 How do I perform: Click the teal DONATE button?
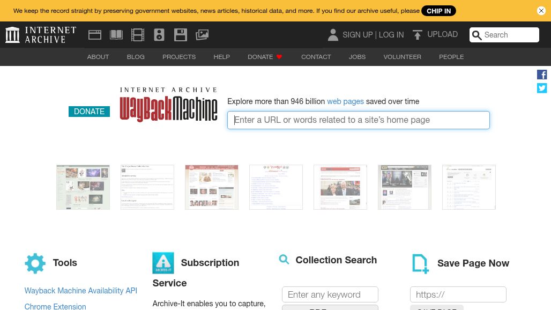coord(90,112)
